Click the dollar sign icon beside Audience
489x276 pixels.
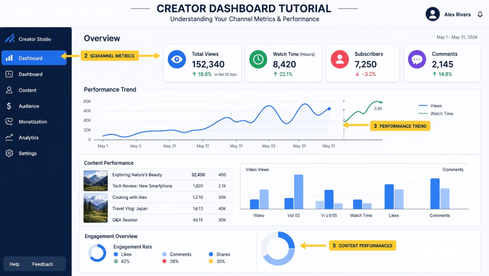pyautogui.click(x=9, y=106)
